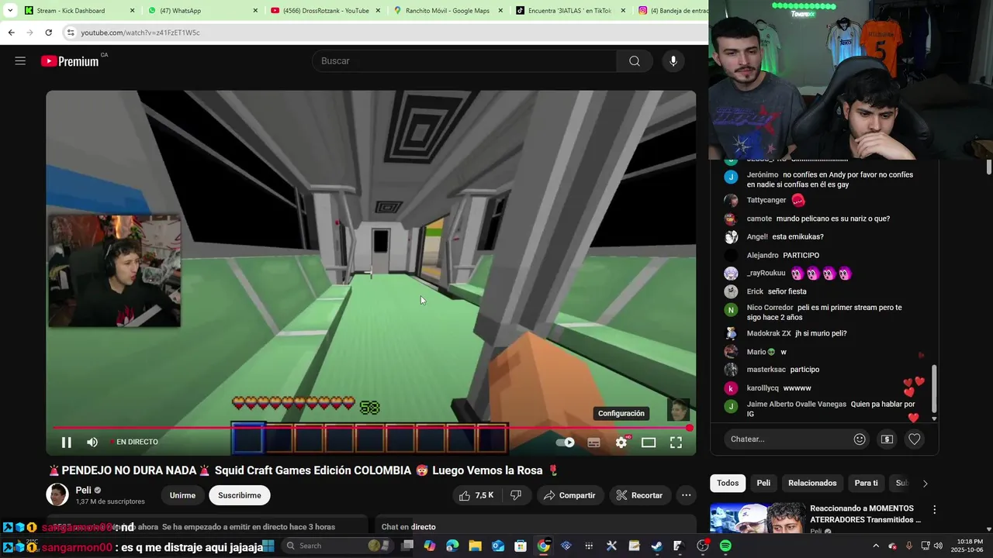Send a heart reaction in chat

915,439
